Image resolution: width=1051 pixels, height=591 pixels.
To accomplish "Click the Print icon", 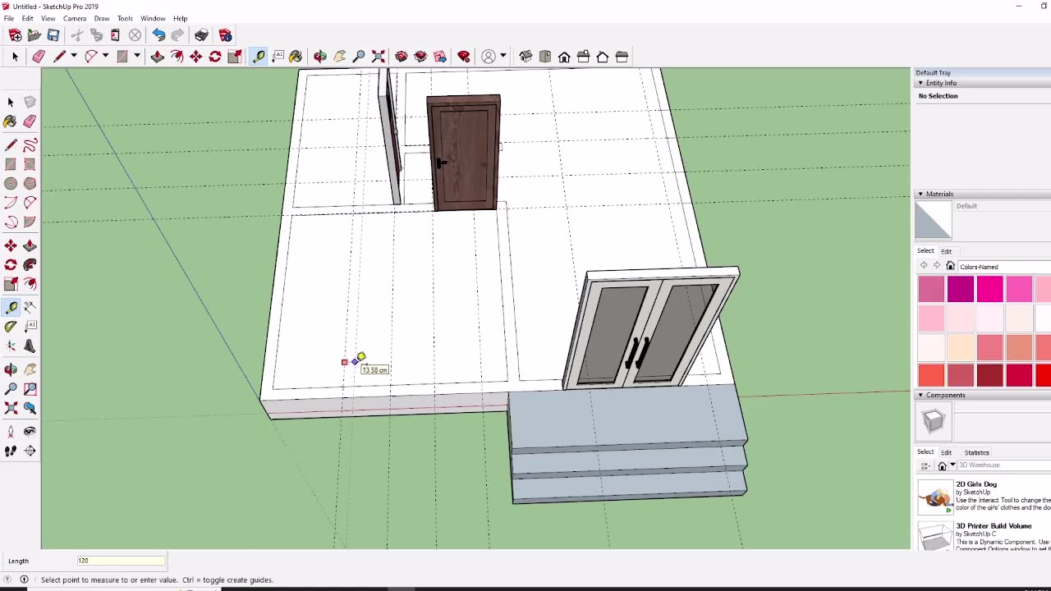I will 201,35.
